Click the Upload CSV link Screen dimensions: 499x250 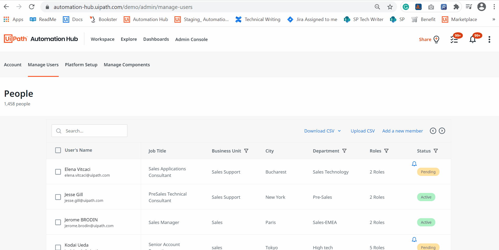(363, 131)
